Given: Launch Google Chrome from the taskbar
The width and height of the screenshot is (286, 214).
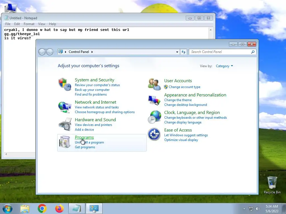Looking at the screenshot, I should [x=42, y=208].
